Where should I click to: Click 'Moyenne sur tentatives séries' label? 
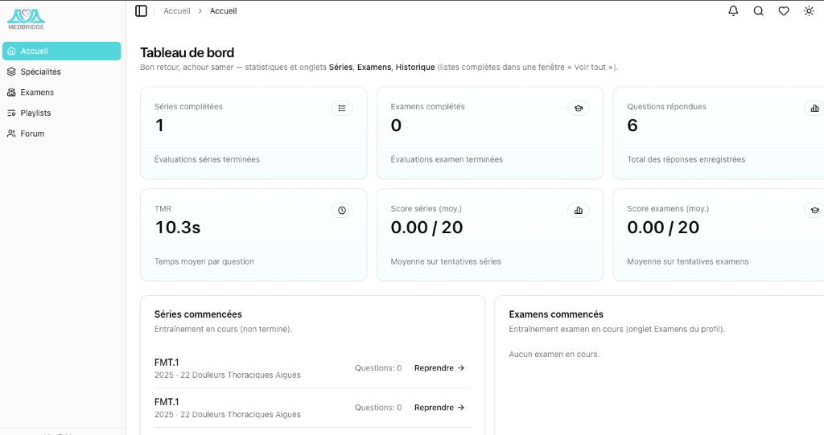pos(446,261)
